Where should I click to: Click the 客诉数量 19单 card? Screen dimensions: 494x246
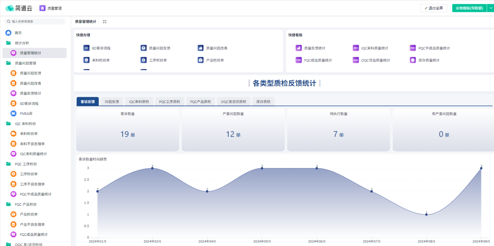click(128, 130)
